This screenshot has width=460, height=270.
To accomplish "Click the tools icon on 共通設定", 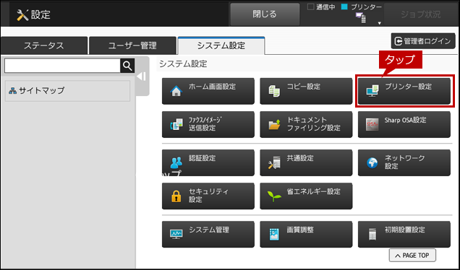I will 274,163.
